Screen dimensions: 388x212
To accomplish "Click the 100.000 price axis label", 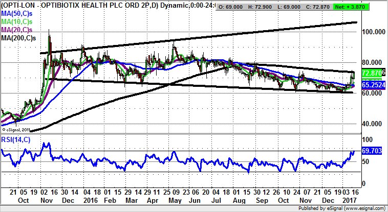I will click(x=373, y=32).
